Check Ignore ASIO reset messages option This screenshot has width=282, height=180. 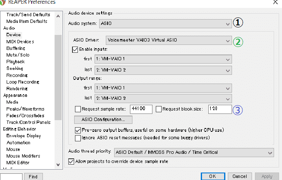point(78,138)
